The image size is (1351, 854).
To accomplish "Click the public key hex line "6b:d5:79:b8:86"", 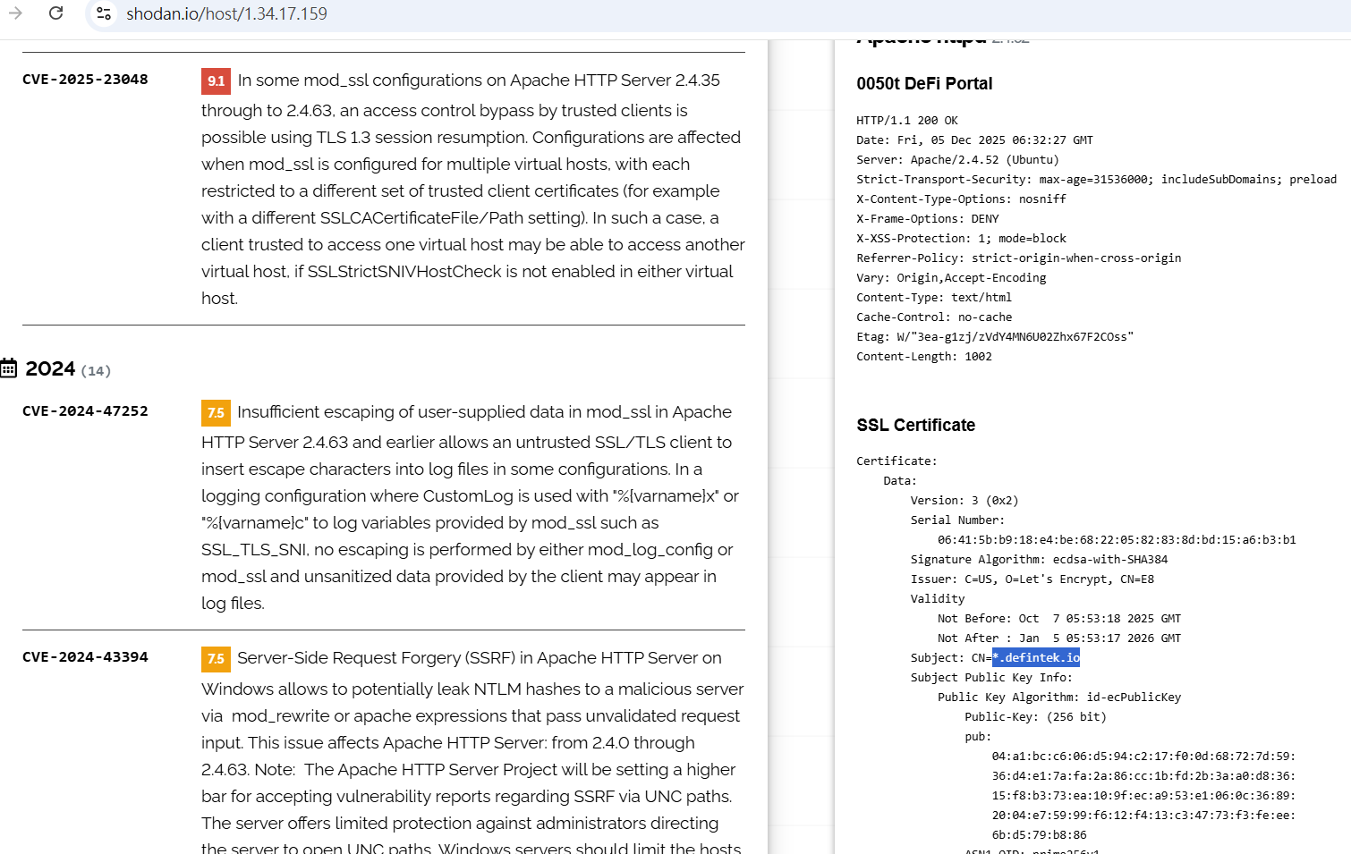I will point(1039,835).
